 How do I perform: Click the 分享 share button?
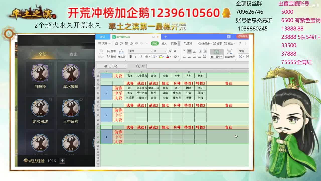218,43
